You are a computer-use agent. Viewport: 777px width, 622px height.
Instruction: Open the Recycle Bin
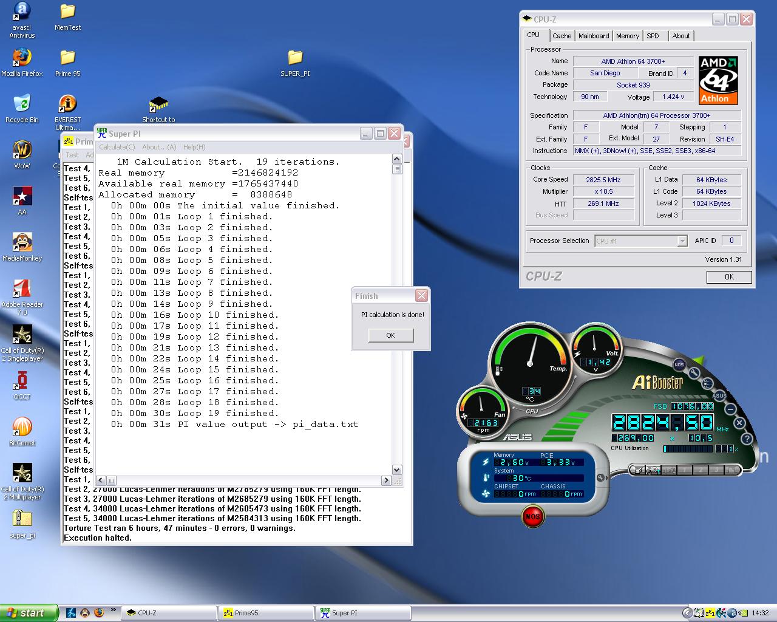pyautogui.click(x=22, y=109)
